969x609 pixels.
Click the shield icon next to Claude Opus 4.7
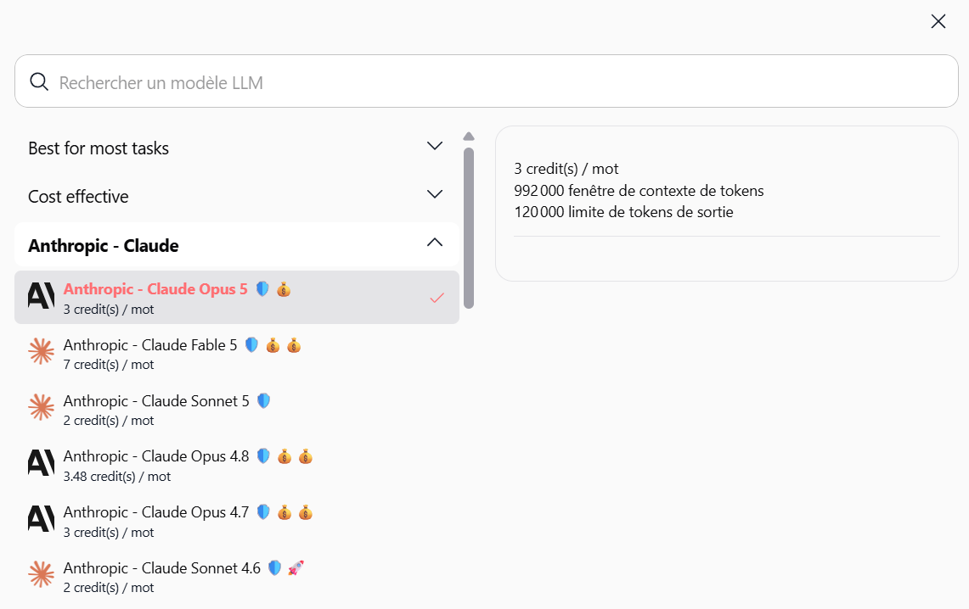pos(263,512)
